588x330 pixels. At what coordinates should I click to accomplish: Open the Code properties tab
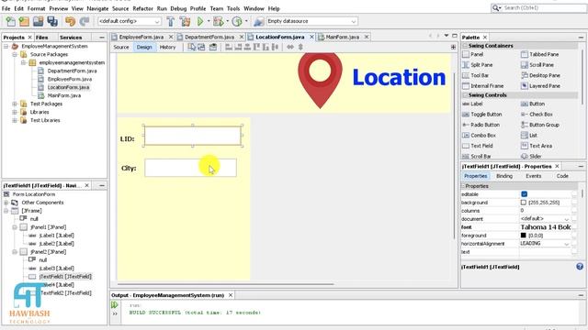562,176
